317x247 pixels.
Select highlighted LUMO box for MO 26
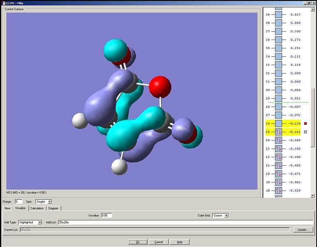click(278, 123)
